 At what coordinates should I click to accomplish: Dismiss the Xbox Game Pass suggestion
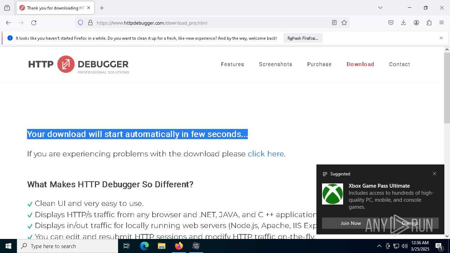click(x=410, y=223)
